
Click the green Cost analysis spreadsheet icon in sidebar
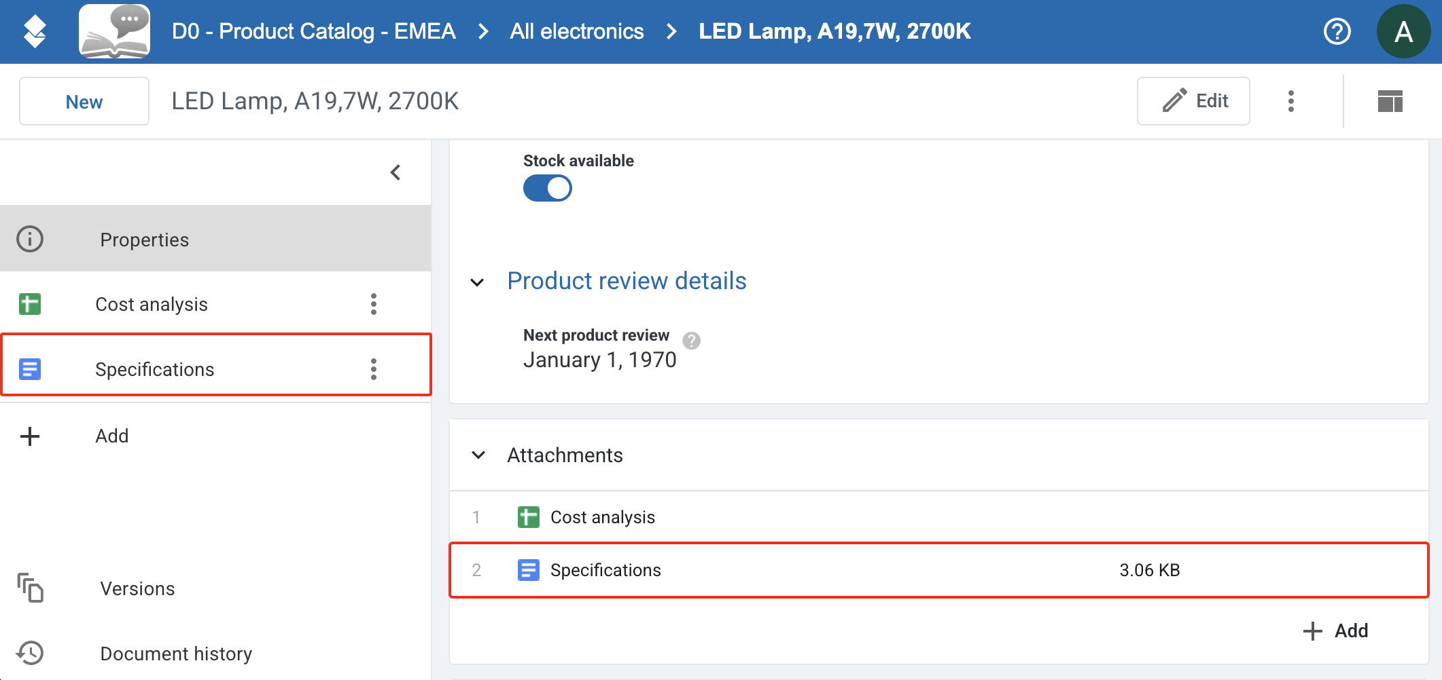(30, 304)
